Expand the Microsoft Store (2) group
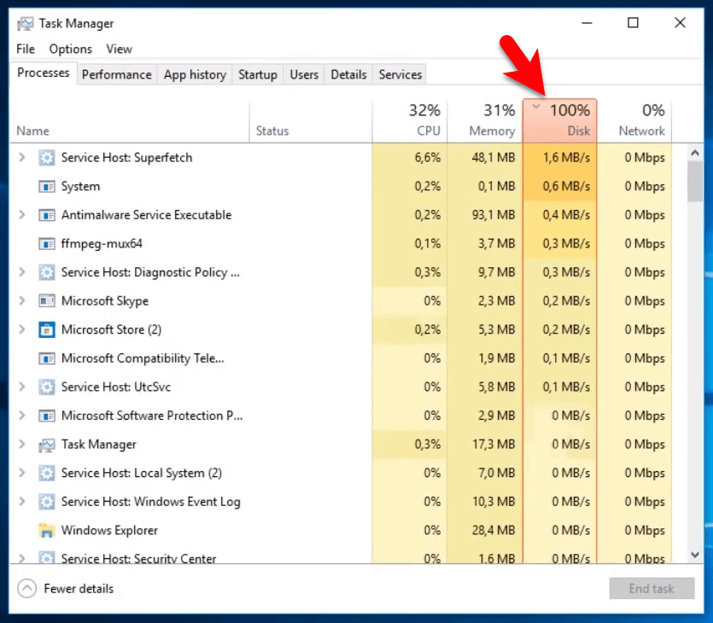 [x=21, y=329]
